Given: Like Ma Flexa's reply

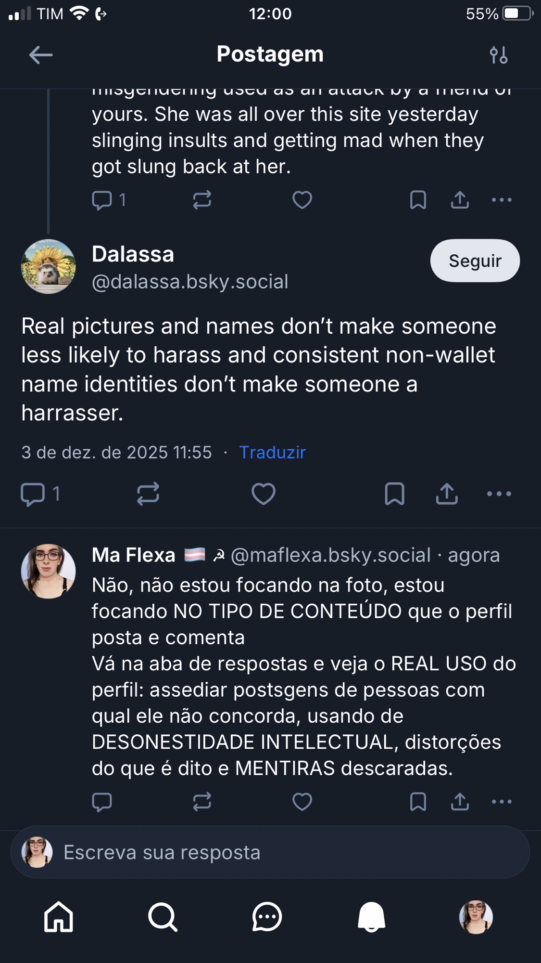Looking at the screenshot, I should coord(302,802).
